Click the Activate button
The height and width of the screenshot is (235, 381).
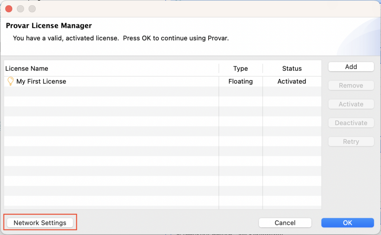pyautogui.click(x=350, y=104)
